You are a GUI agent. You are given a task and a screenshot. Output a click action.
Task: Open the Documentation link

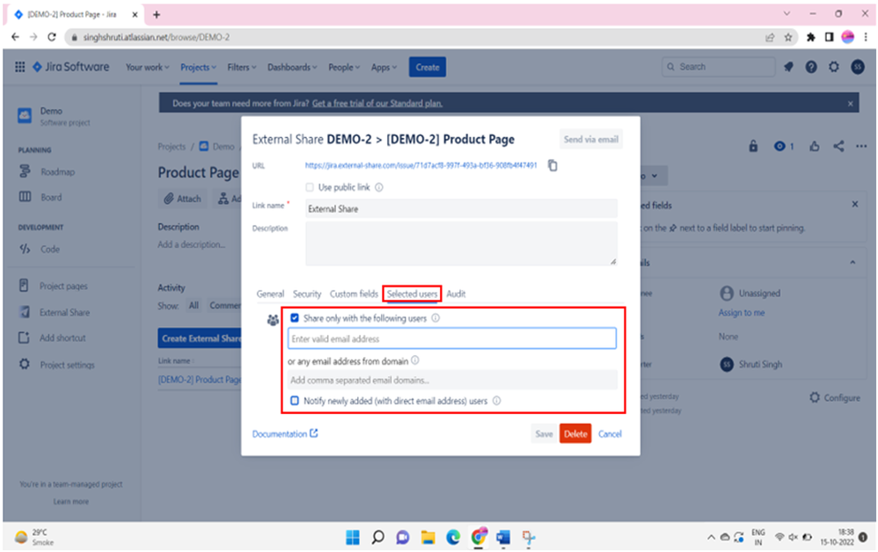[285, 434]
